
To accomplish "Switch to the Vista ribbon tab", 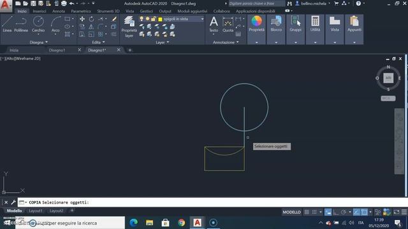I will point(129,11).
